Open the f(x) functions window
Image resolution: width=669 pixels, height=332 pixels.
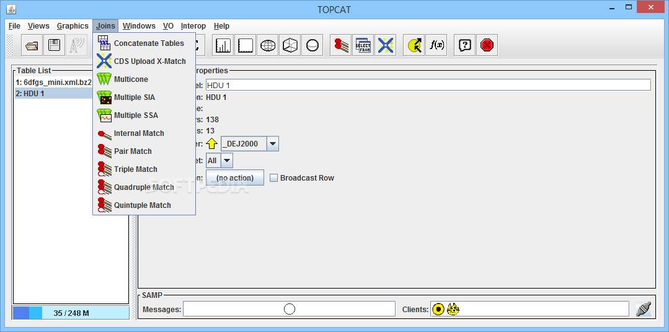tap(436, 45)
